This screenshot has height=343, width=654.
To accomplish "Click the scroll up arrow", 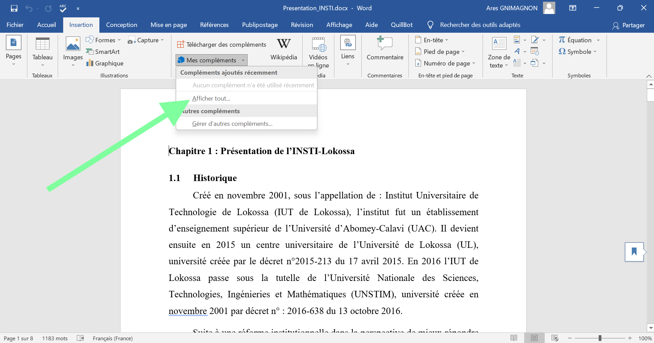I will point(650,84).
